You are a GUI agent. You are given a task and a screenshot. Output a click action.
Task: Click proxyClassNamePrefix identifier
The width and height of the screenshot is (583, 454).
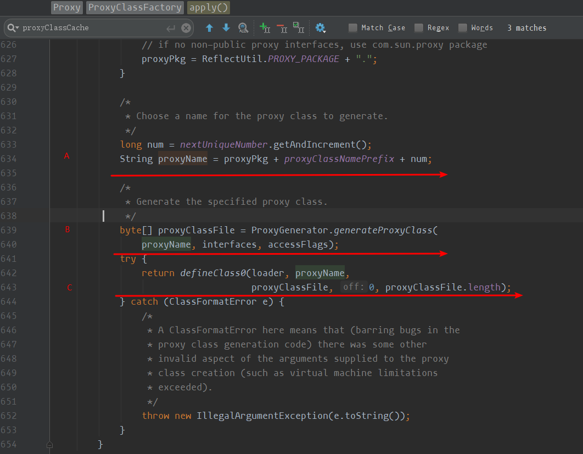tap(339, 159)
